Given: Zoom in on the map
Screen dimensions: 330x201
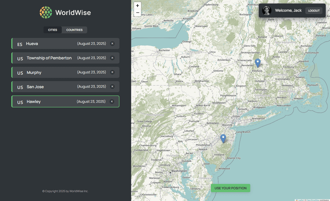Looking at the screenshot, I should pos(137,5).
